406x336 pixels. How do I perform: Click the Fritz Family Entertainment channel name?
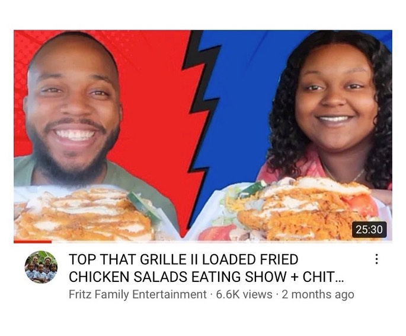pos(138,294)
